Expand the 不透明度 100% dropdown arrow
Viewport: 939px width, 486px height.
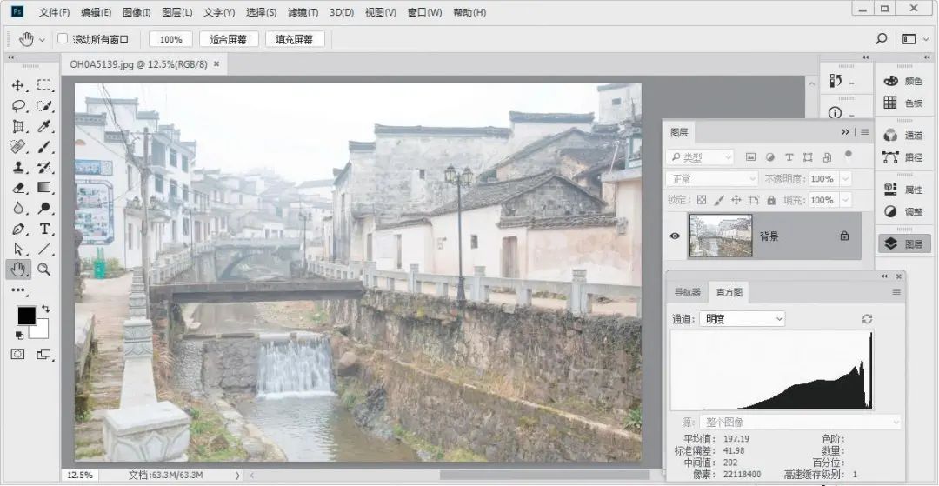coord(846,178)
